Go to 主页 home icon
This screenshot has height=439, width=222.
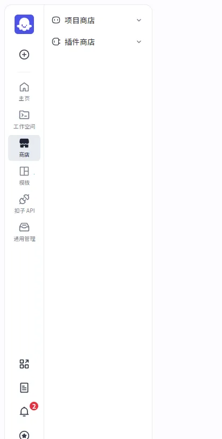[x=24, y=87]
